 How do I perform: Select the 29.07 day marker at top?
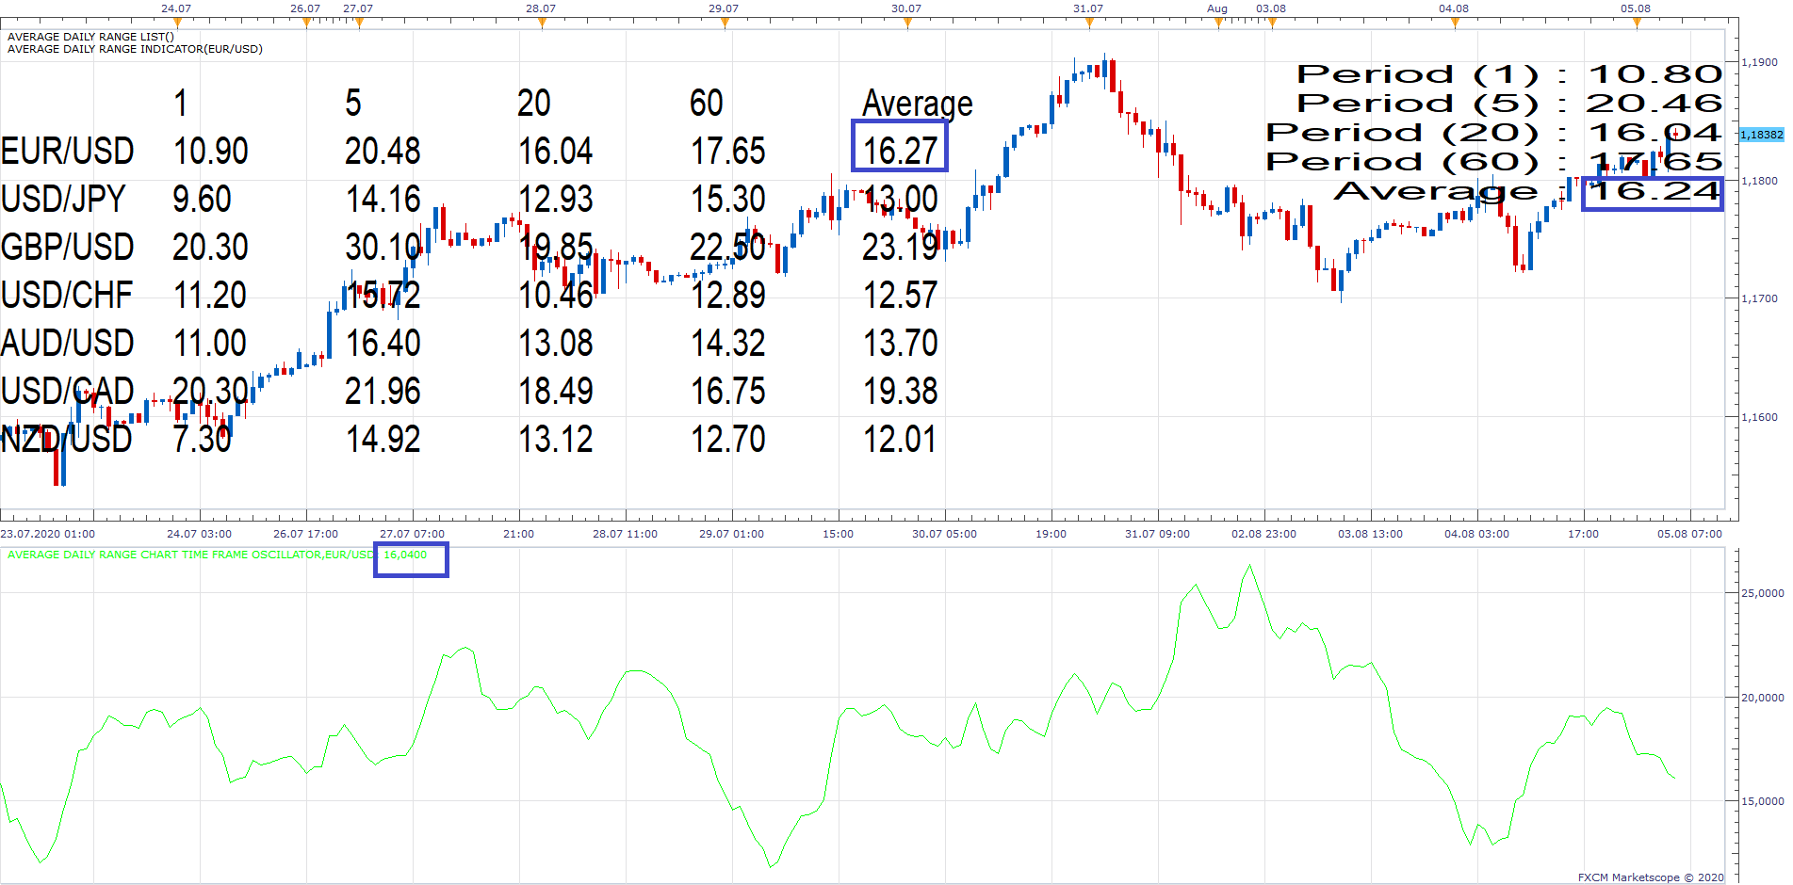coord(724,22)
